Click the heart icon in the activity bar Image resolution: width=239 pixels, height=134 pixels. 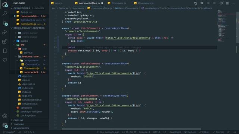coord(5,60)
